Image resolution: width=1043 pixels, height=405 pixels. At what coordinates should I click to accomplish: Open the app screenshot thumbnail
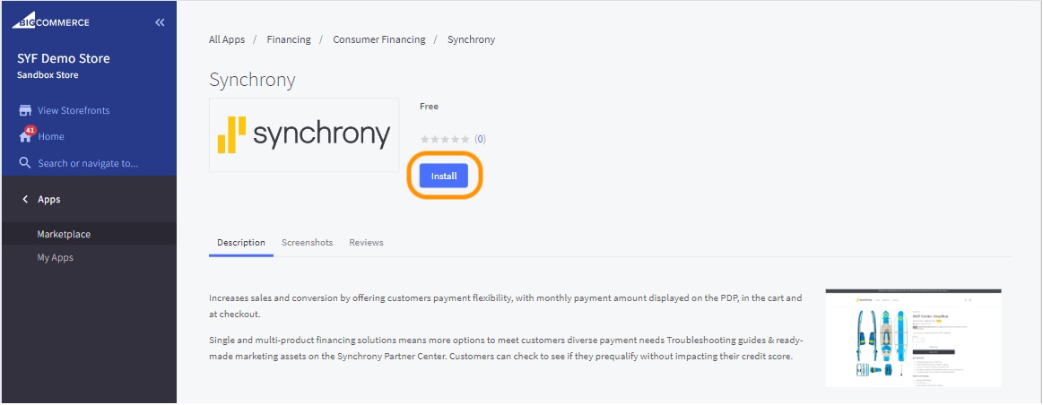click(913, 338)
